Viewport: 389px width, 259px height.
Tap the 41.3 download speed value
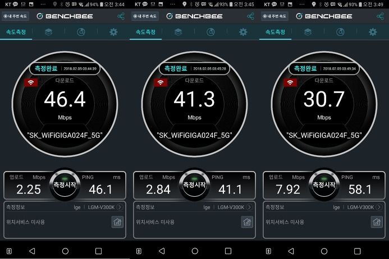[x=194, y=99]
